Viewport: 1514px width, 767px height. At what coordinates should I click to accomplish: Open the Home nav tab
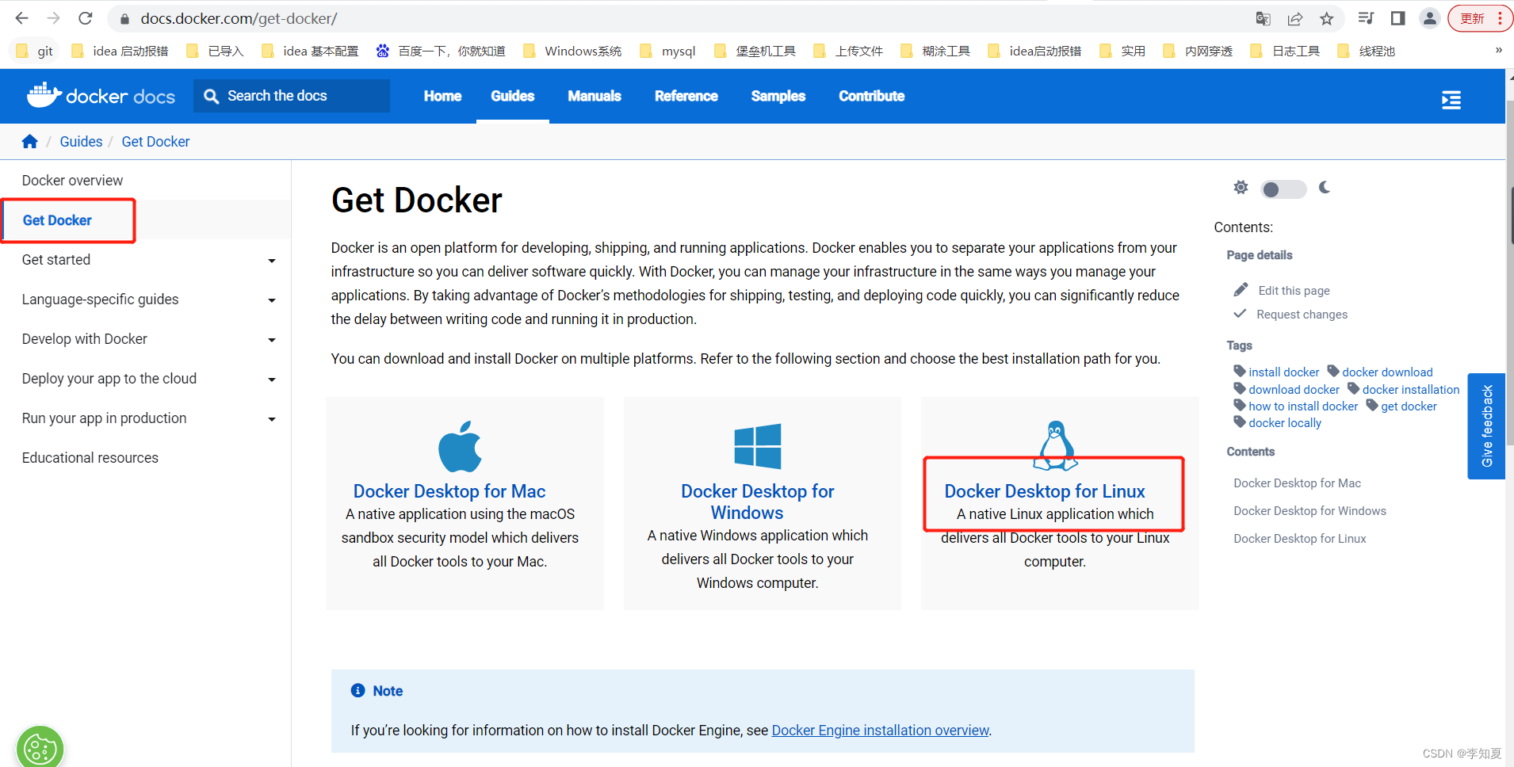pos(442,96)
